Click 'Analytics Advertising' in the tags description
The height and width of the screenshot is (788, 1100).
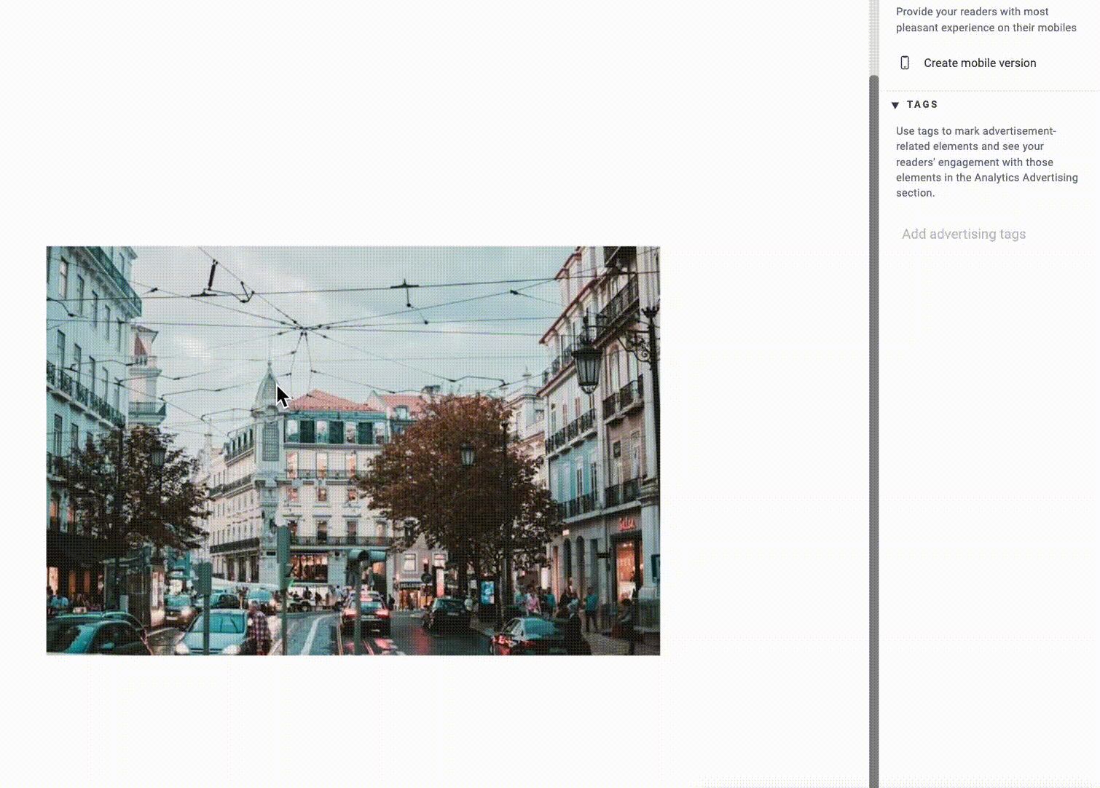[1026, 178]
